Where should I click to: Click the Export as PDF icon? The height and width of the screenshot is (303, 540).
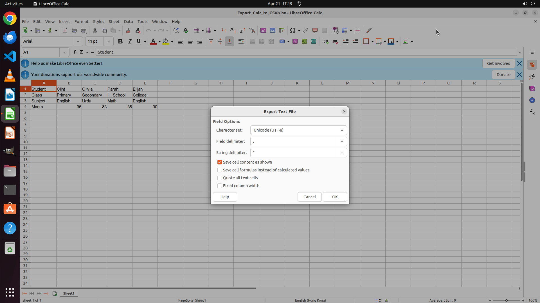pyautogui.click(x=65, y=30)
